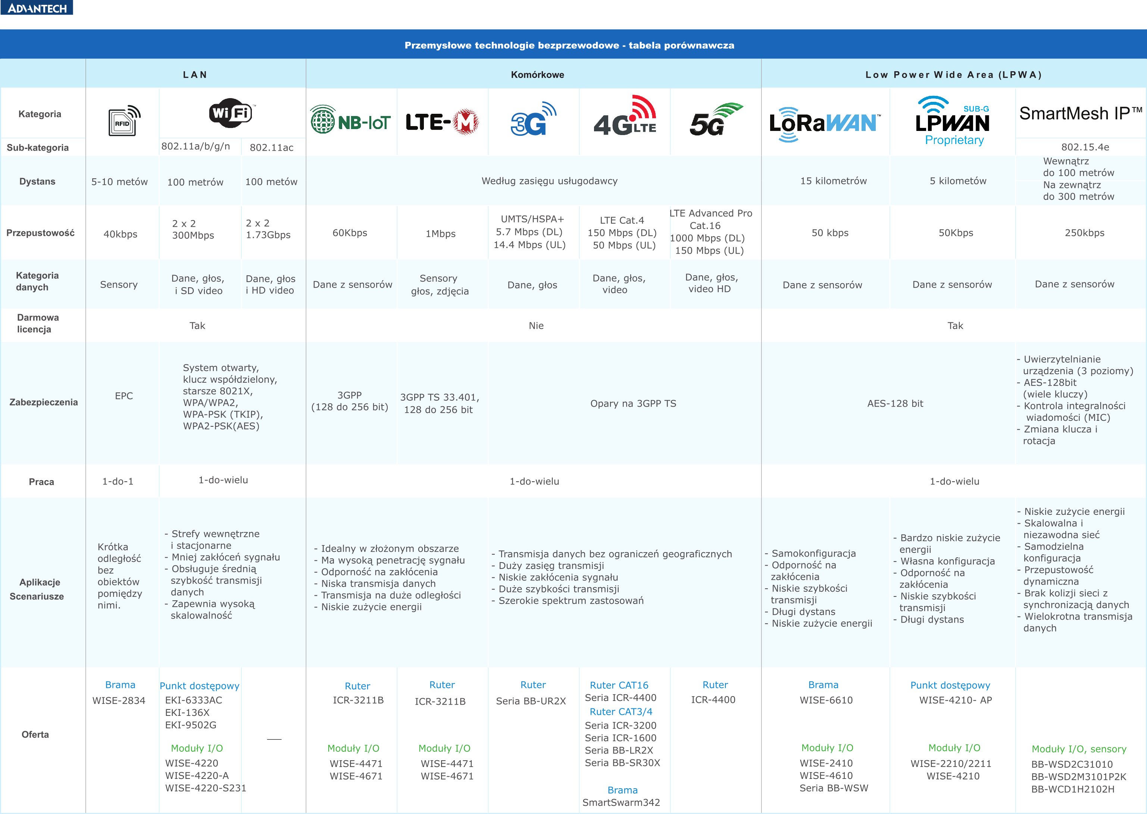Viewport: 1147px width, 814px height.
Task: Open the Ruter CAT16 link
Action: point(619,685)
